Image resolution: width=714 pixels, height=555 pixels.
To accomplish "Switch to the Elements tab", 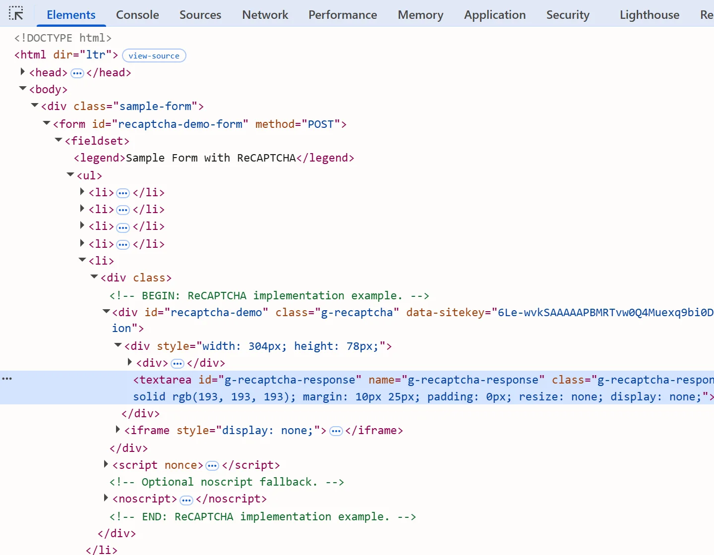I will click(71, 15).
